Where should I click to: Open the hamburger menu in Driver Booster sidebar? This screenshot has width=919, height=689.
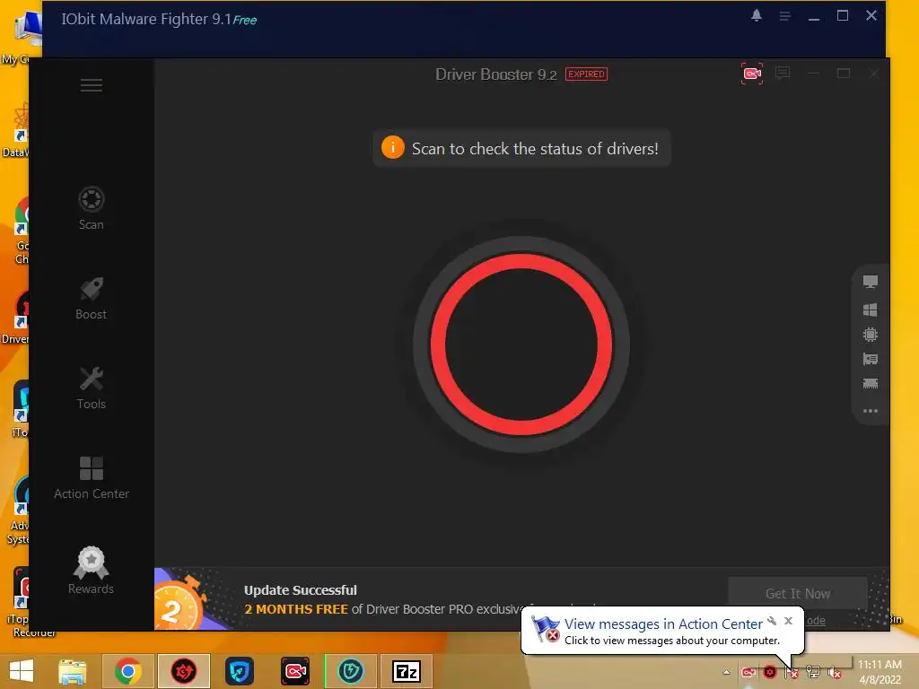(x=92, y=85)
